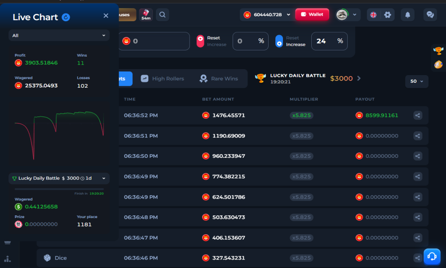
Task: Click the time 06:36:46 PM
Action: tap(141, 258)
